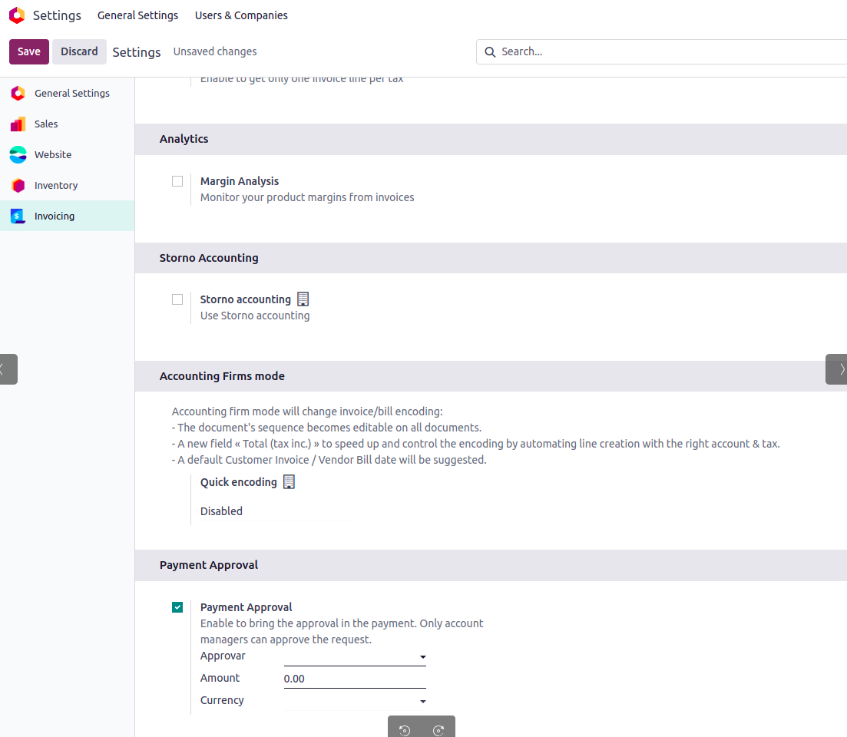This screenshot has height=737, width=847.
Task: Click the building icon beside Quick encoding
Action: point(289,482)
